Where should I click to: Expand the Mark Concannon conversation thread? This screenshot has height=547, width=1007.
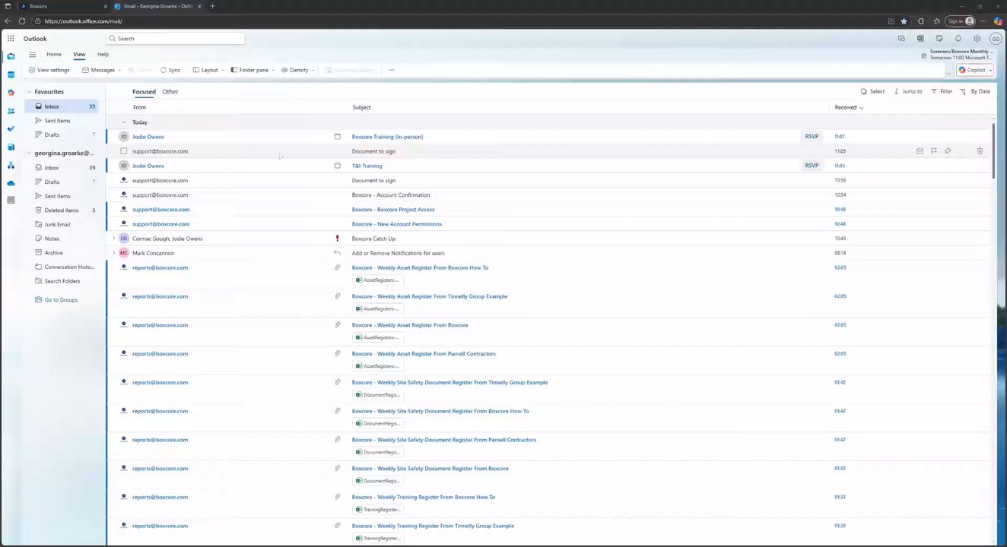point(114,253)
